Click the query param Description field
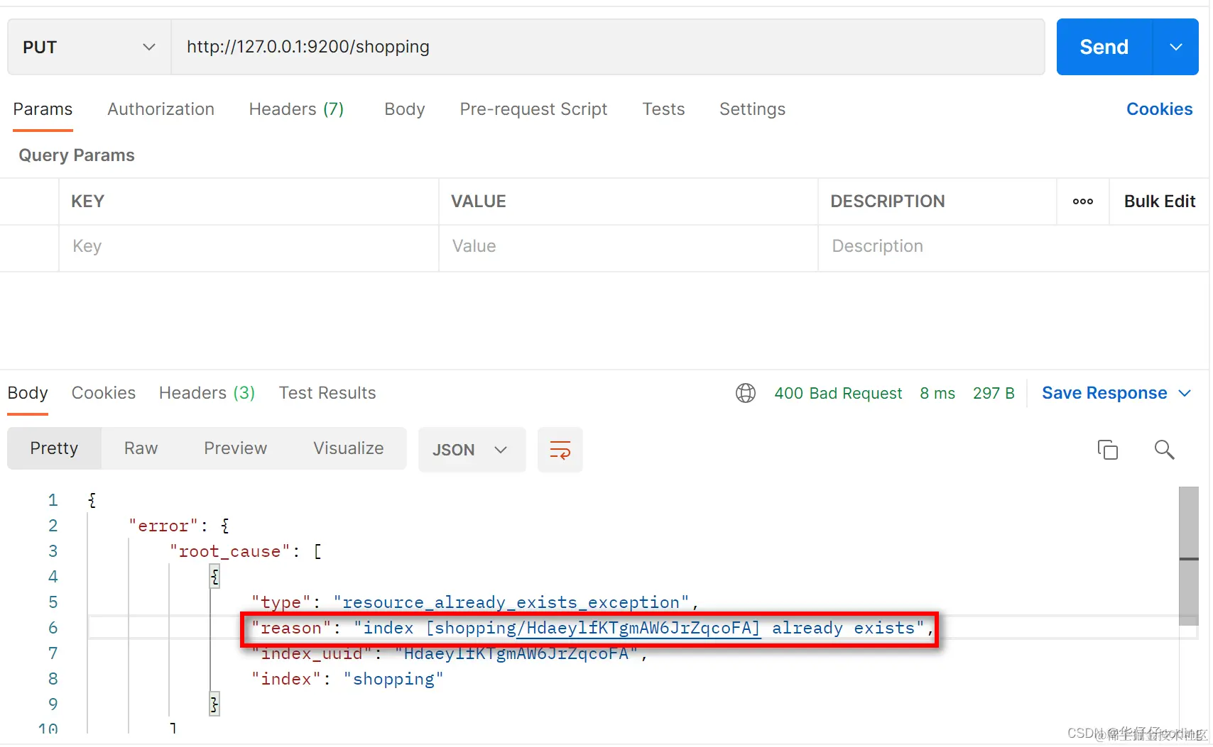This screenshot has height=747, width=1213. click(x=1013, y=246)
